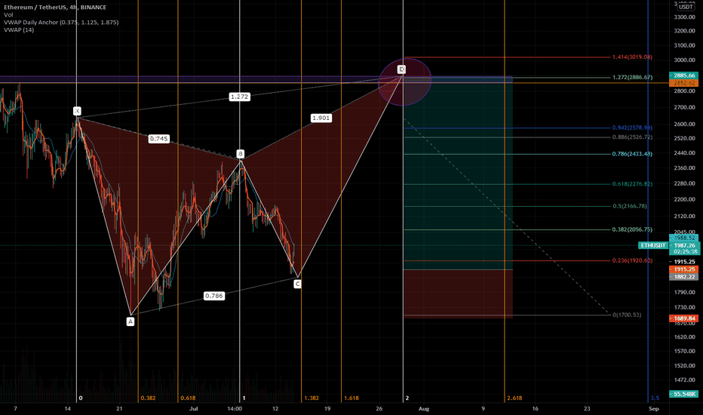The width and height of the screenshot is (703, 415).
Task: Click the 1.414(3019.08) Fibonacci level
Action: (632, 57)
